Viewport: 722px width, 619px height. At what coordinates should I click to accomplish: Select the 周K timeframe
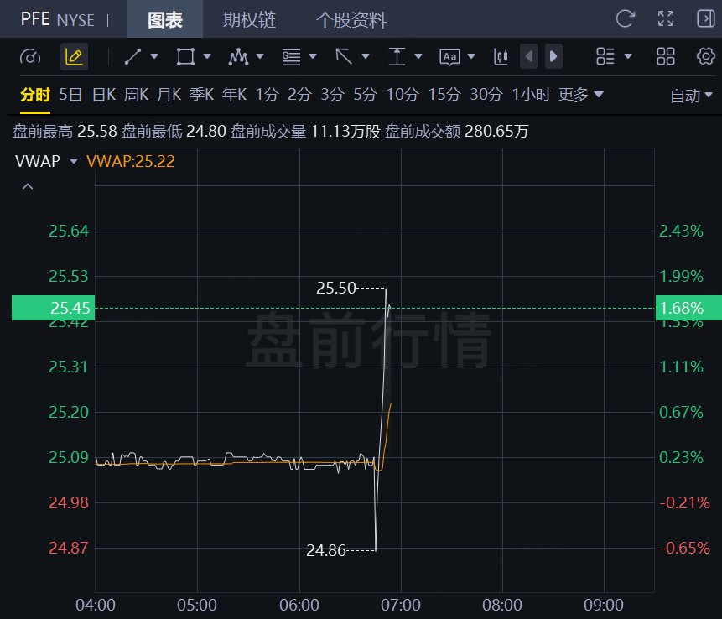point(136,95)
